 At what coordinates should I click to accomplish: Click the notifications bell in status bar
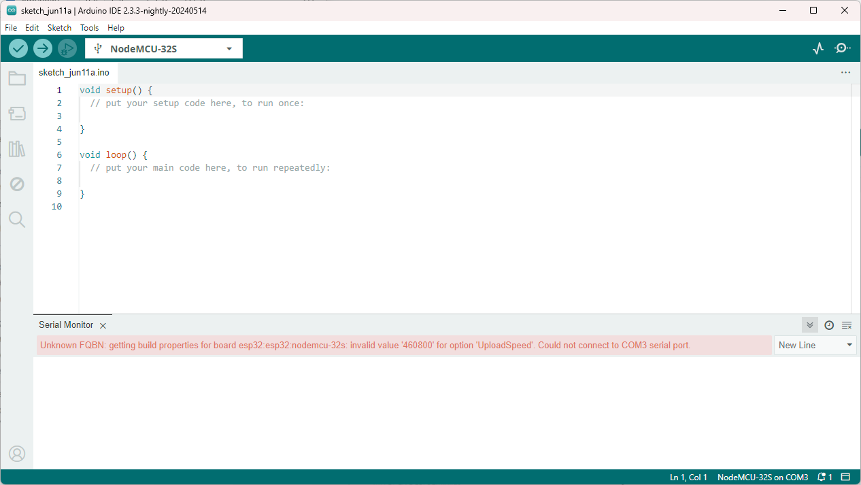click(x=824, y=478)
